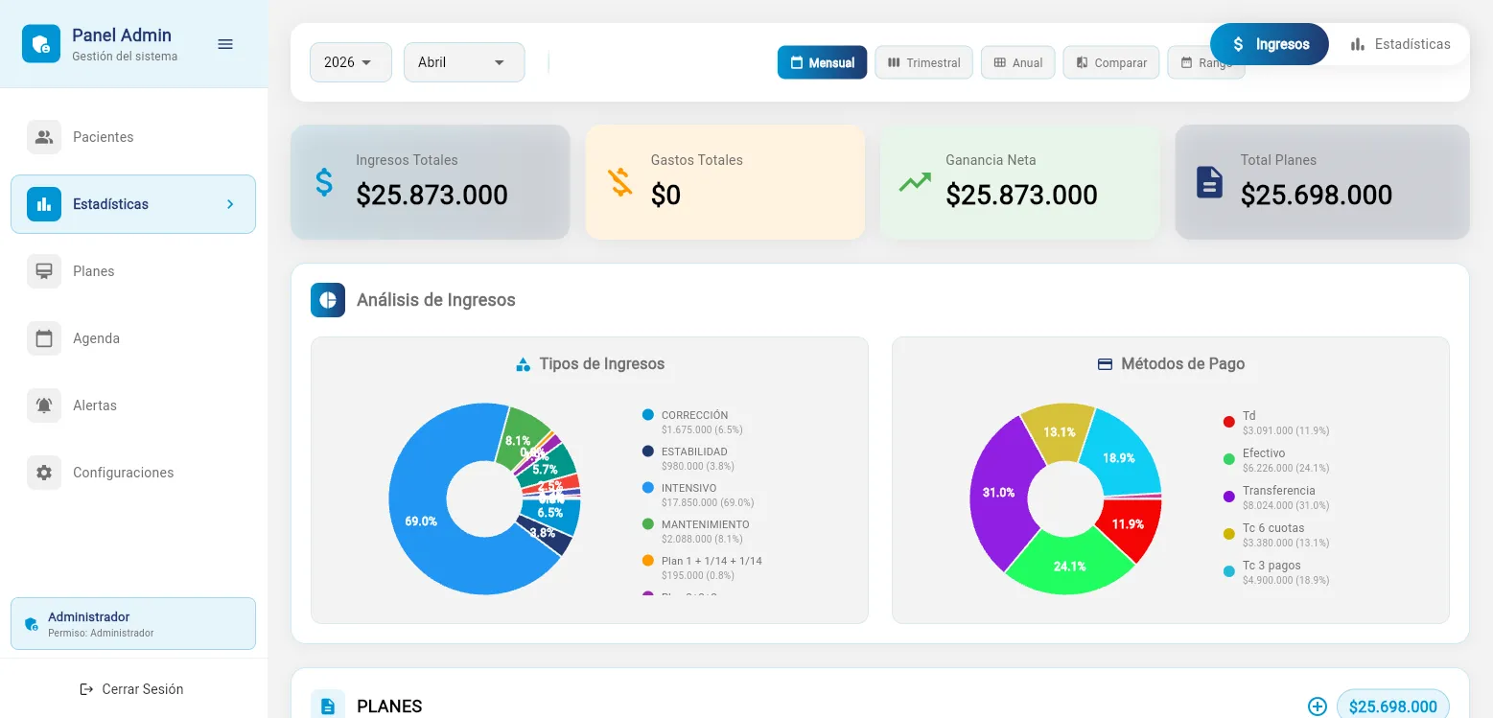Screen dimensions: 1493x718
Task: Select the Mensual period option
Action: [x=822, y=62]
